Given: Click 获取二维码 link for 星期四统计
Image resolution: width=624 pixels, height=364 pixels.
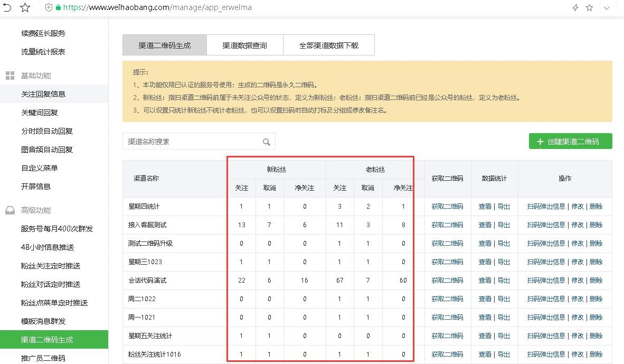Looking at the screenshot, I should point(447,206).
